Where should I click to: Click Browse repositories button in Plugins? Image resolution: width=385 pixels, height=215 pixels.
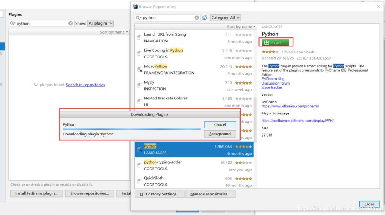(x=89, y=193)
